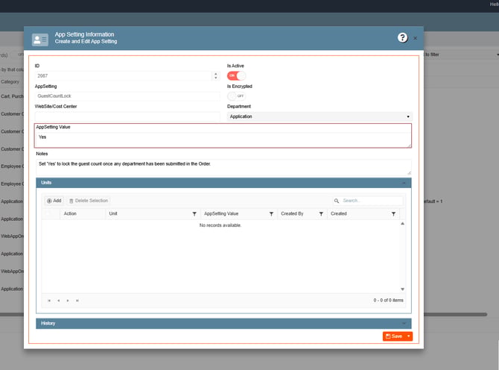
Task: Enable the Is Encrypted toggle
Action: (x=236, y=96)
